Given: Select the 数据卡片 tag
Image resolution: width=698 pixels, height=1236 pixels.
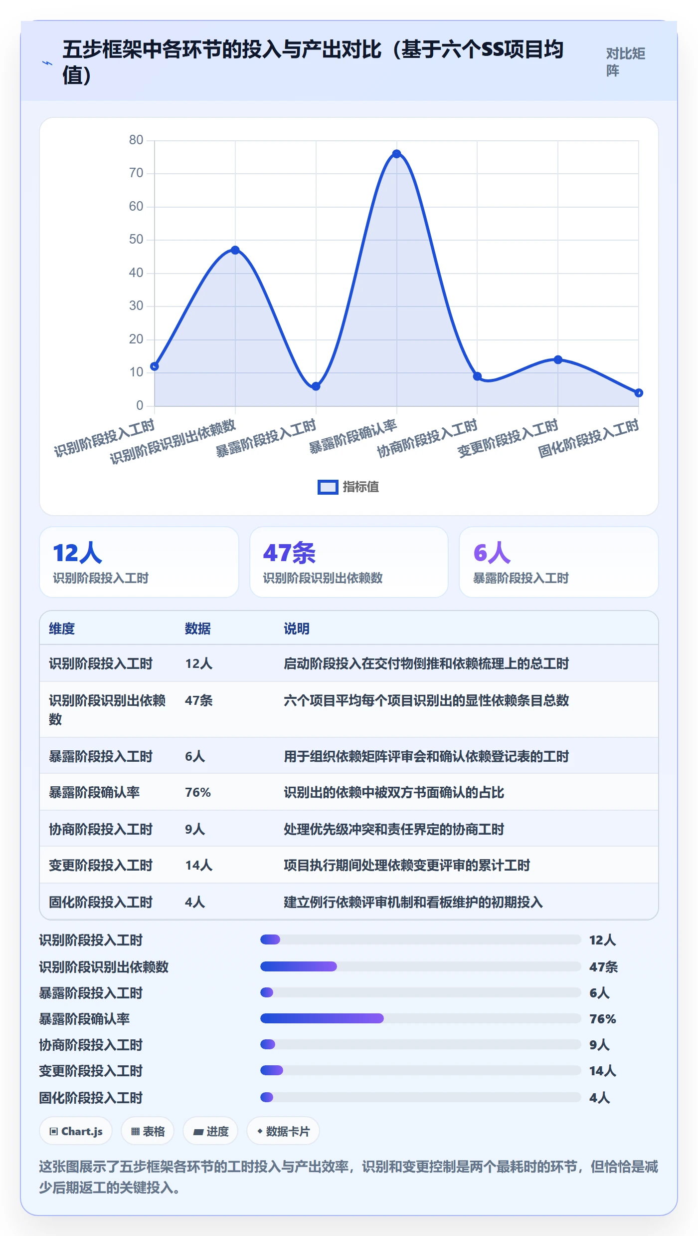Looking at the screenshot, I should click(x=283, y=1131).
